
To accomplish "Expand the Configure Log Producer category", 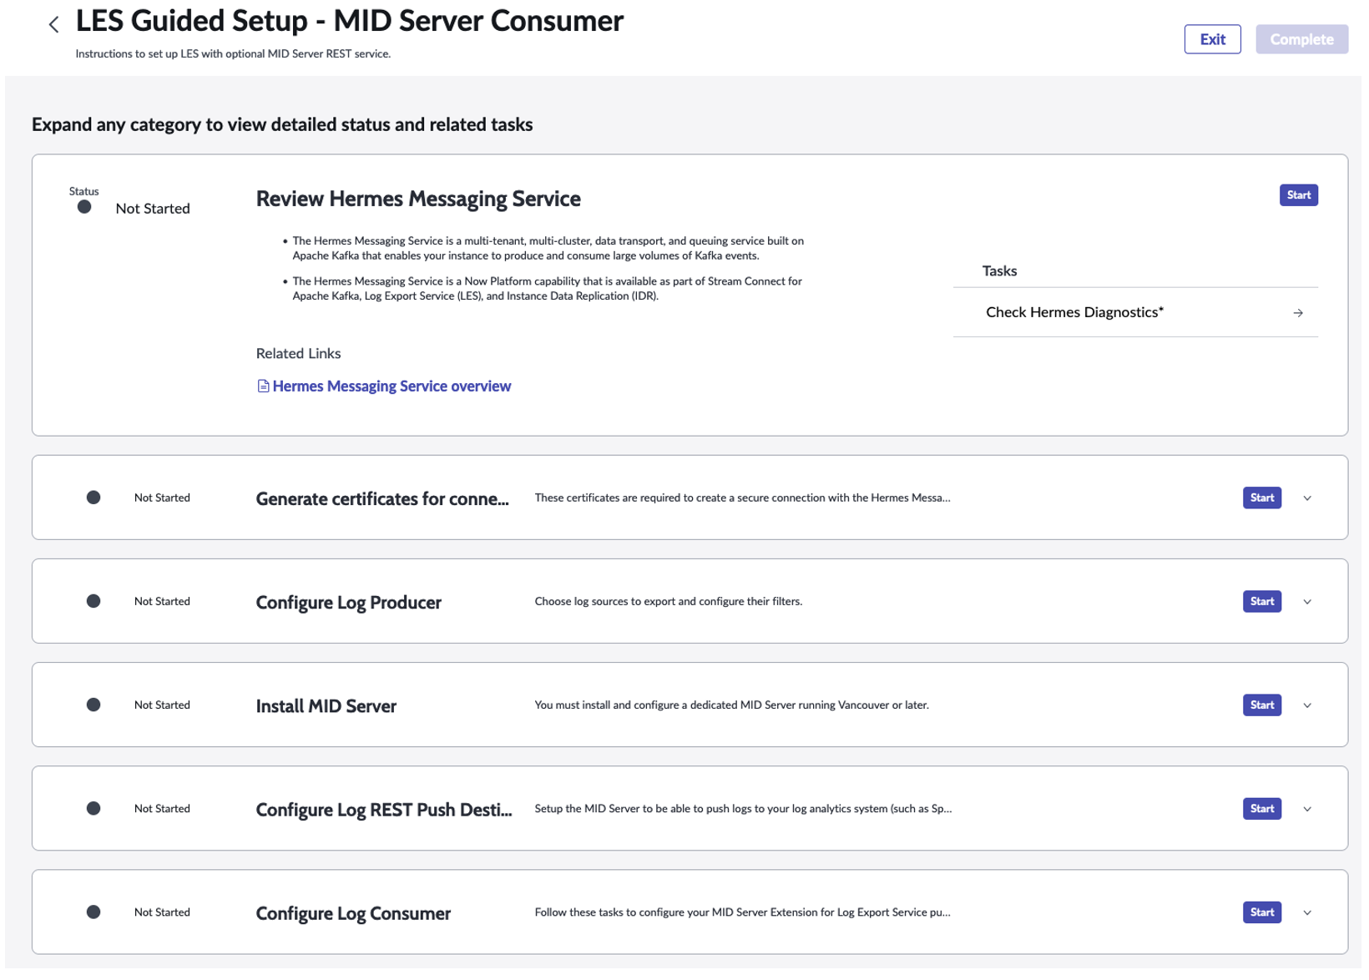I will [x=1307, y=602].
